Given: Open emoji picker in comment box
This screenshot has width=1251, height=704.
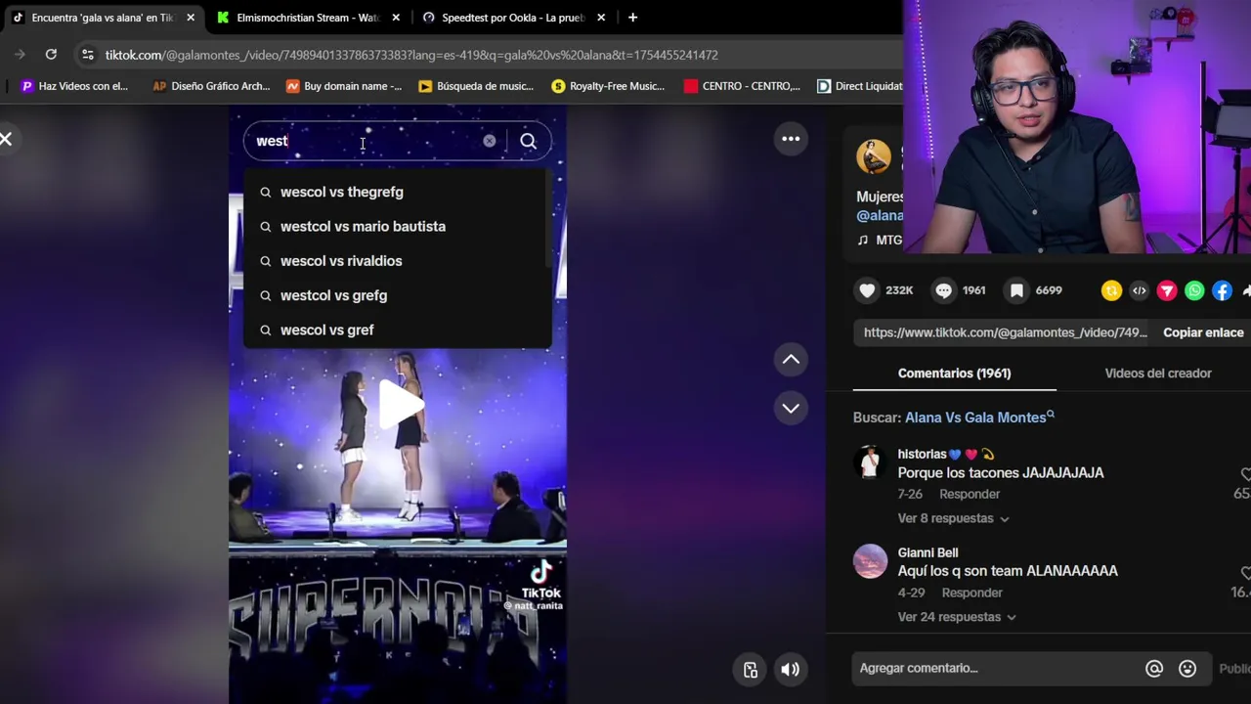Looking at the screenshot, I should pyautogui.click(x=1187, y=669).
